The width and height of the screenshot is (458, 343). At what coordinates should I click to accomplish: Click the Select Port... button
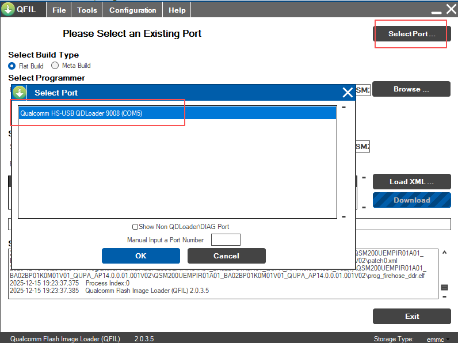[x=411, y=34]
